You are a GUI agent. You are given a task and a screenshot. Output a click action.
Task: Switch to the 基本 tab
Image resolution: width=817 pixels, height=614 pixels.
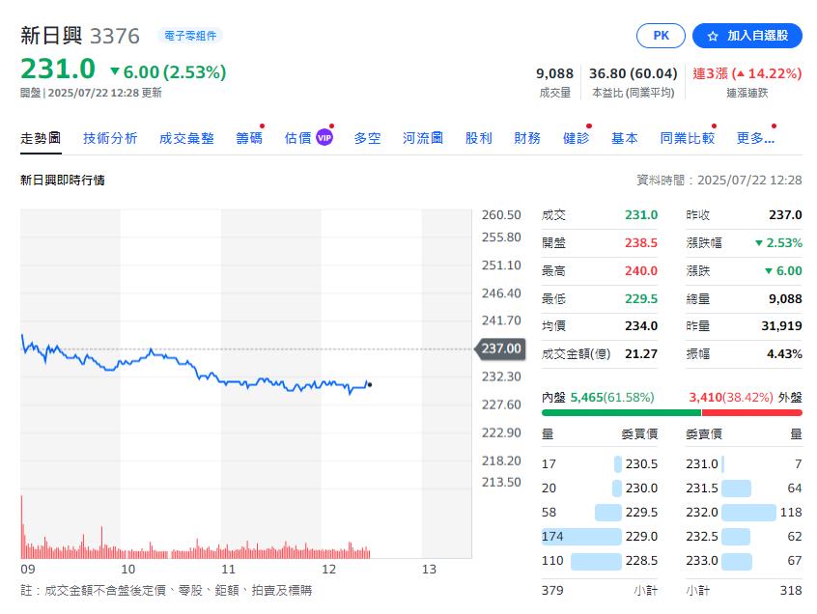(x=624, y=138)
